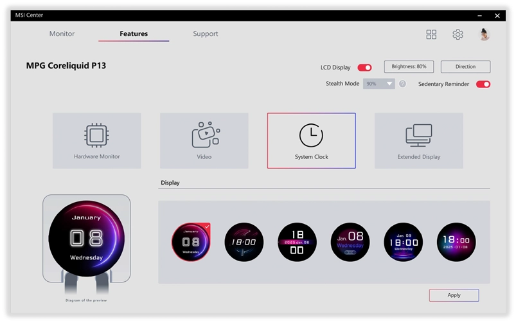Open the user profile avatar
Viewport: 516px width, 323px height.
[484, 34]
